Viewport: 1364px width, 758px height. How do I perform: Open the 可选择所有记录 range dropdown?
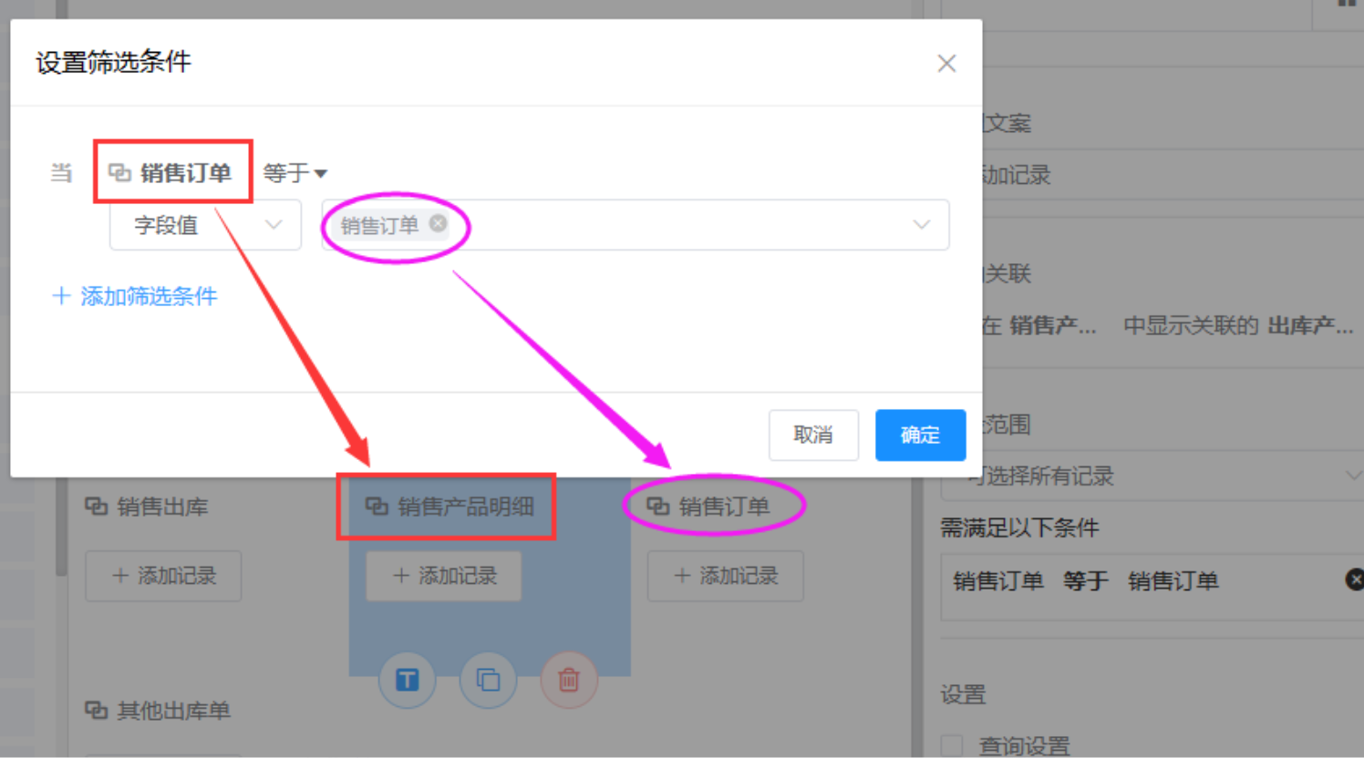[1152, 476]
